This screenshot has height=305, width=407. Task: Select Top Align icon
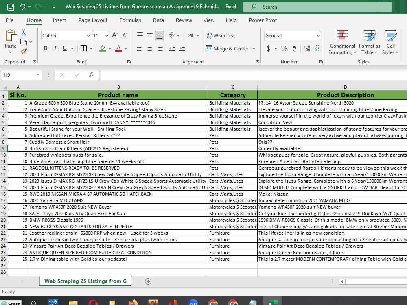(140, 35)
